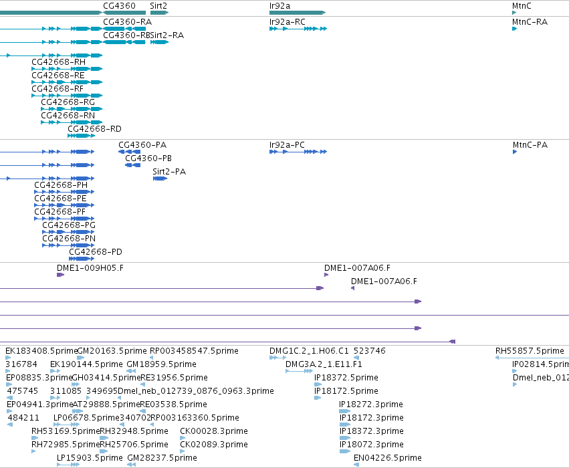This screenshot has width=569, height=468.
Task: Click EST IP18072.3prime
Action: pyautogui.click(x=372, y=445)
